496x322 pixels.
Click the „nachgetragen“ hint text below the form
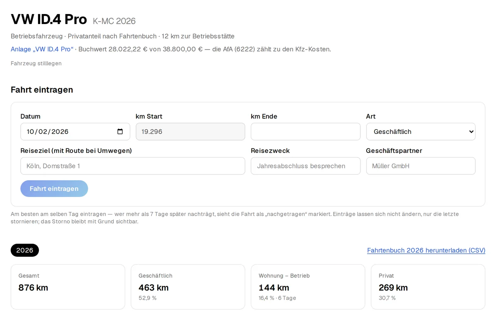(x=235, y=218)
